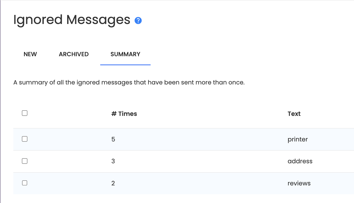
Task: Select the SUMMARY tab
Action: 125,54
